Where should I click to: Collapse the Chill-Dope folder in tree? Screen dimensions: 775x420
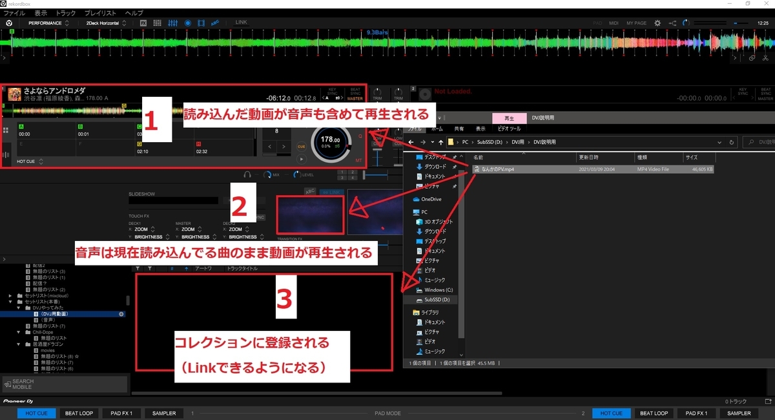tap(19, 332)
